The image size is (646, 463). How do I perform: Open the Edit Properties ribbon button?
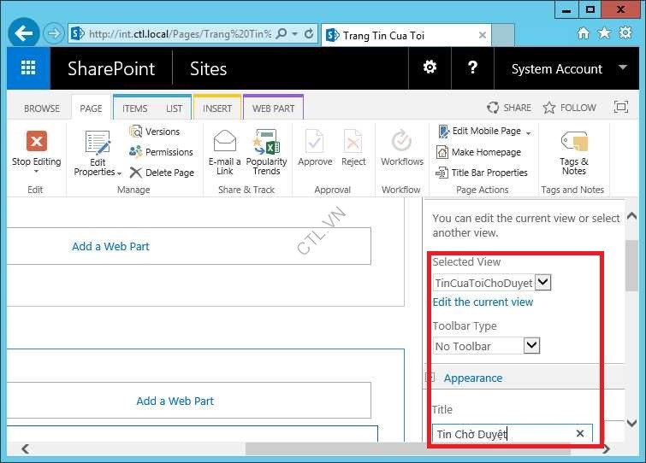pyautogui.click(x=98, y=152)
